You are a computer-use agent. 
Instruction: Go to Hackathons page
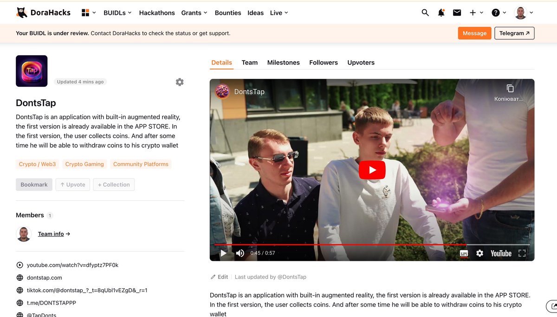[157, 13]
